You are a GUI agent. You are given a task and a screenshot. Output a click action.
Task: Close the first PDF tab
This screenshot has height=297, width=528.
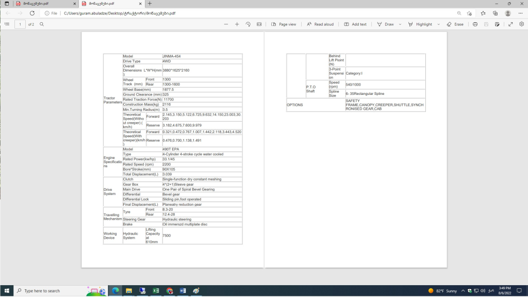click(74, 4)
